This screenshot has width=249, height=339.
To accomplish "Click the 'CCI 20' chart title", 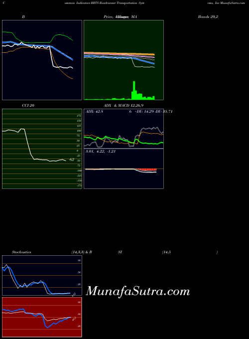I will [x=28, y=106].
